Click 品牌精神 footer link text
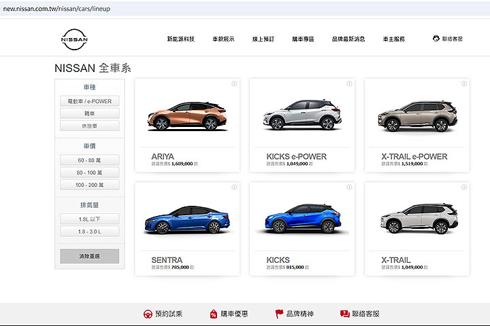The height and width of the screenshot is (326, 490). tap(299, 314)
